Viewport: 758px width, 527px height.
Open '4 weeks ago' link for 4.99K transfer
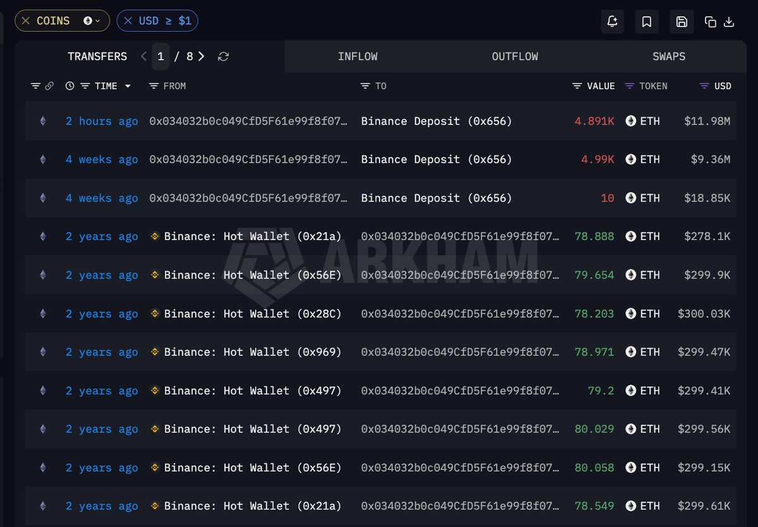click(102, 159)
